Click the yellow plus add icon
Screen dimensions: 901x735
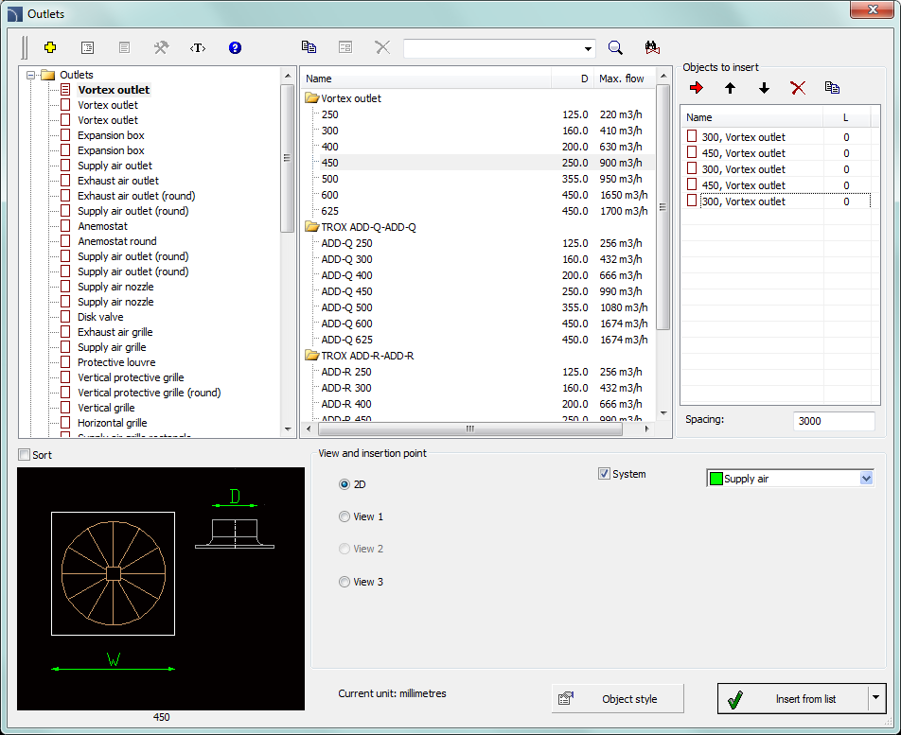pos(51,47)
